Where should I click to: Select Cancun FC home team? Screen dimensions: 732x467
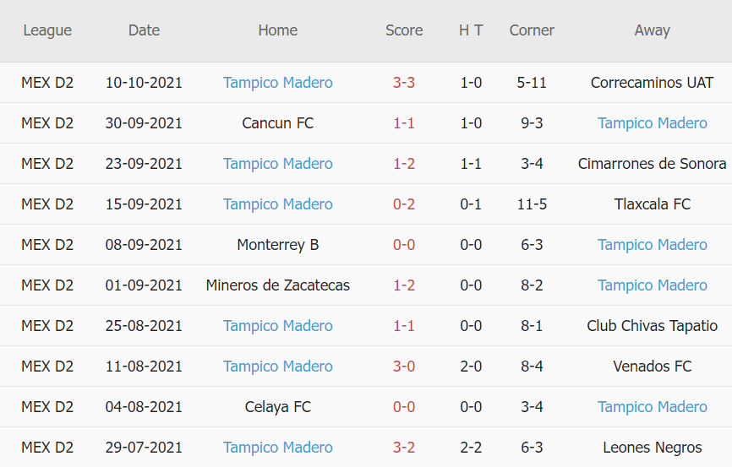coord(277,123)
